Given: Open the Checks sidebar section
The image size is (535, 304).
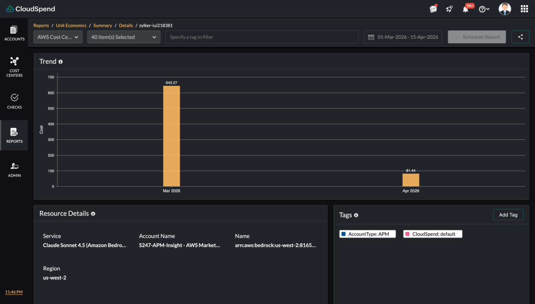Looking at the screenshot, I should (x=14, y=101).
